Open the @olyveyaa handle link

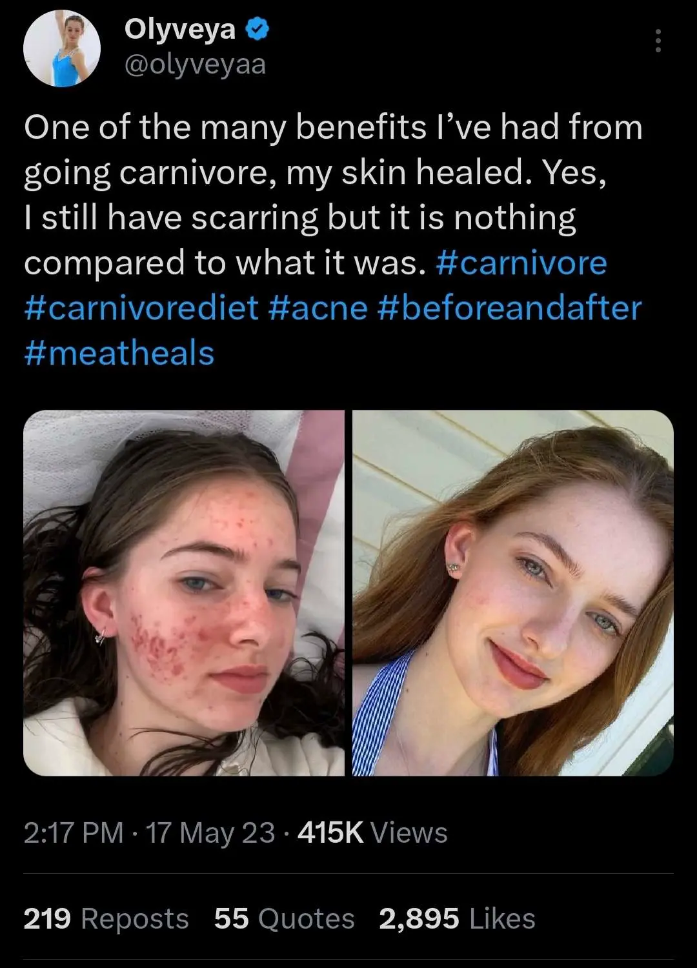tap(194, 65)
